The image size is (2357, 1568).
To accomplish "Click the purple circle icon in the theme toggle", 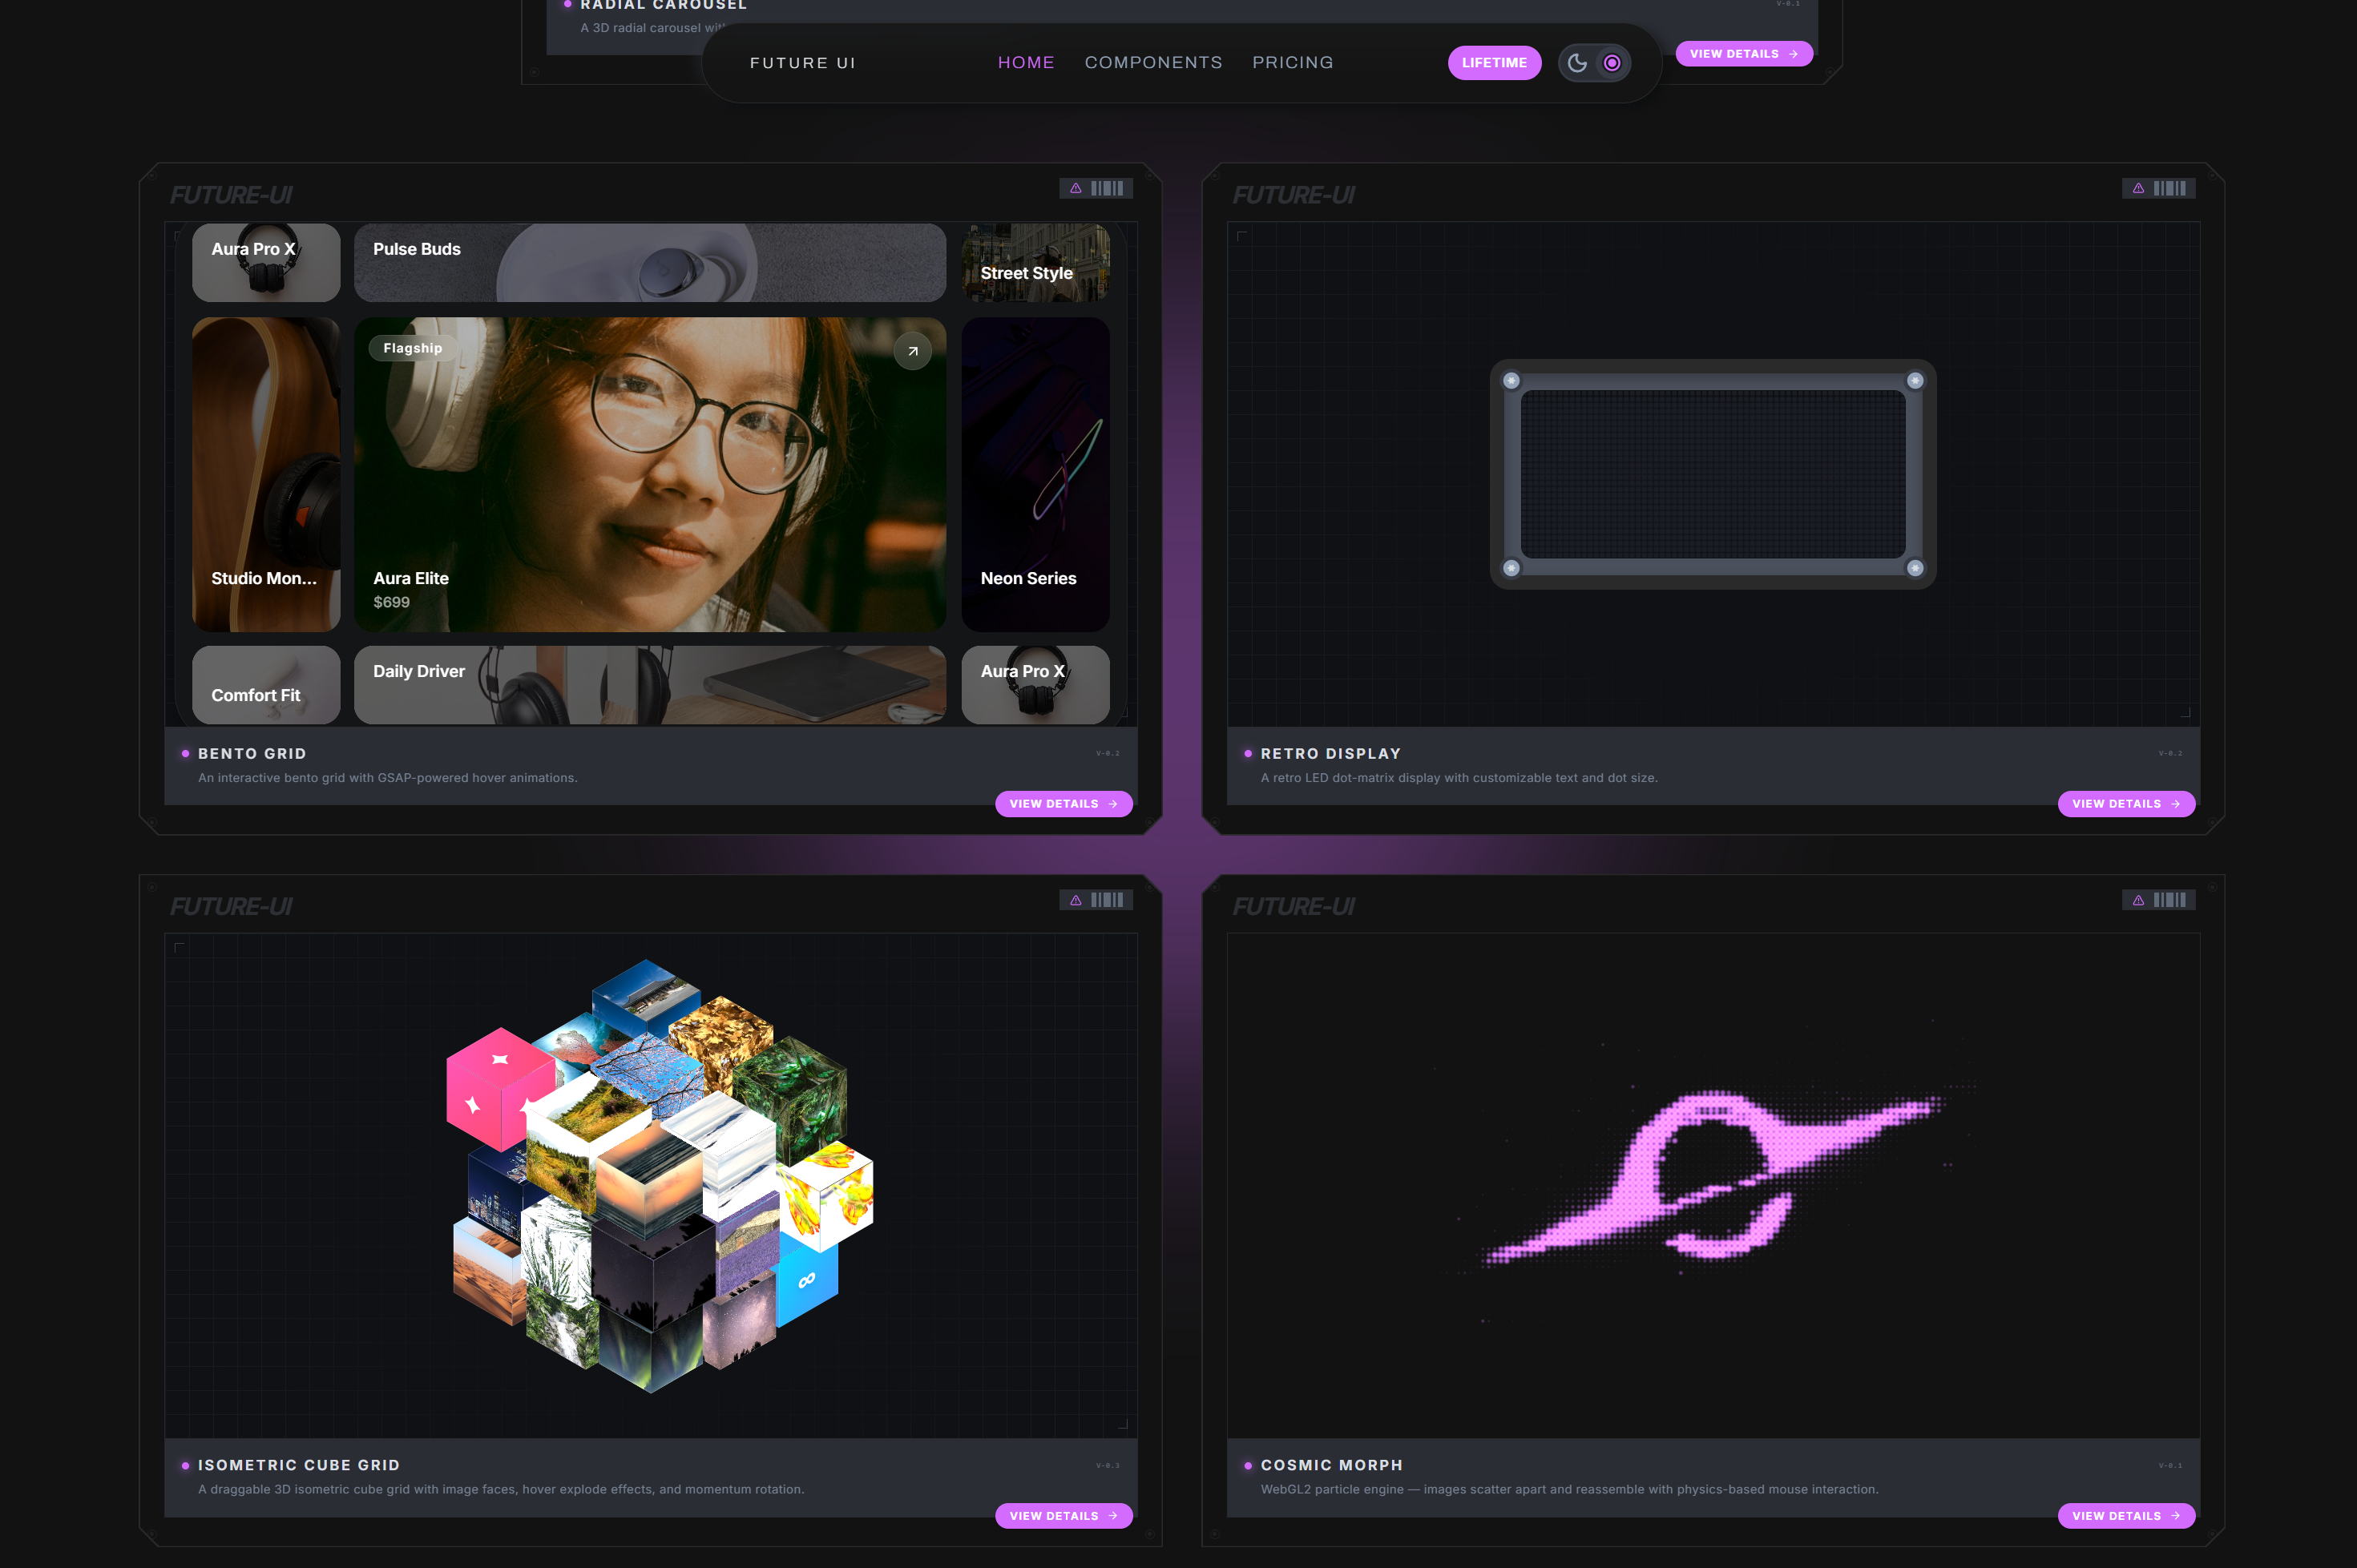I will coord(1612,62).
